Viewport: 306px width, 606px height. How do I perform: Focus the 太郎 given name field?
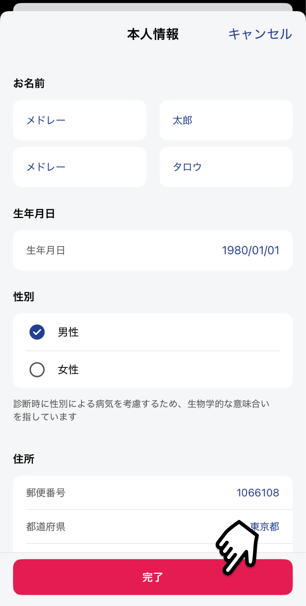tap(226, 120)
